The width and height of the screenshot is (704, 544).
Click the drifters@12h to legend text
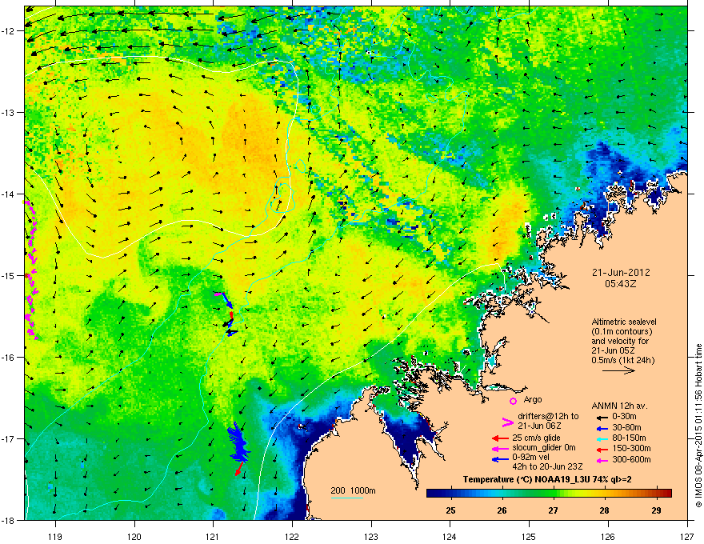pos(548,417)
